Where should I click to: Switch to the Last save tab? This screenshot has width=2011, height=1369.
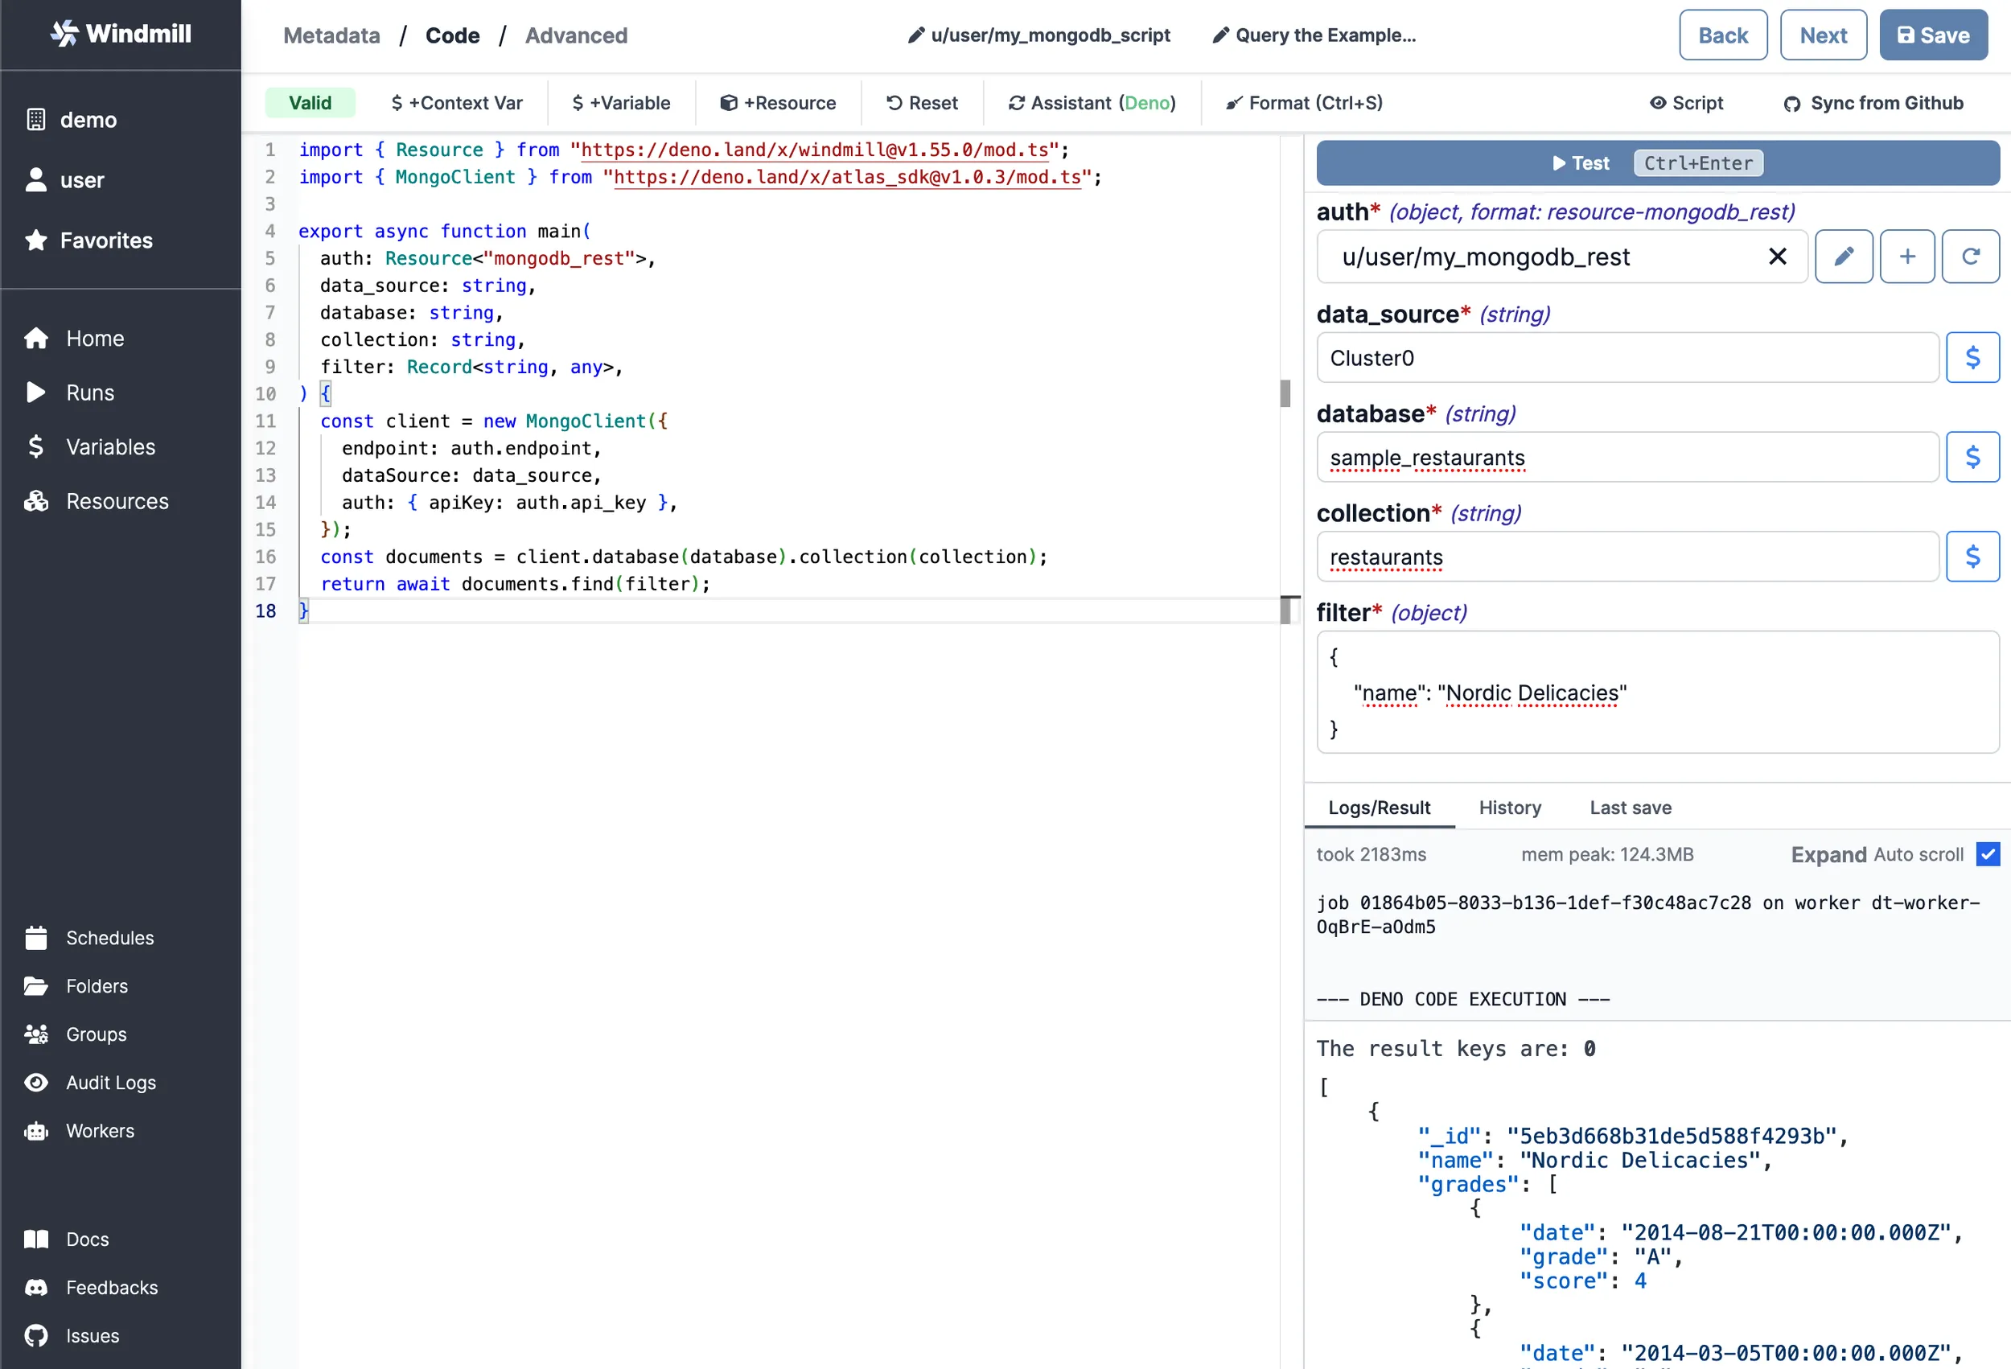(x=1631, y=808)
